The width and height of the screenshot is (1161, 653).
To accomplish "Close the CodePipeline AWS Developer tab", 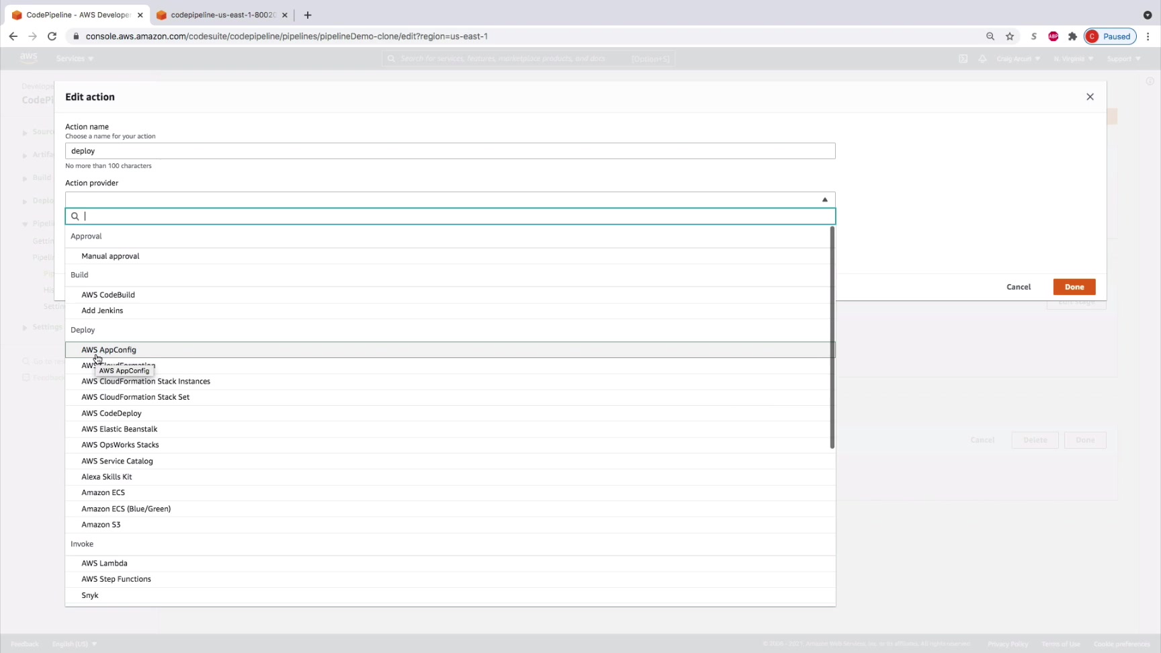I will click(140, 15).
